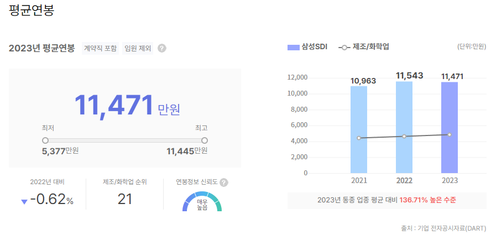491x240 pixels.
Task: Click the 5,377만원 minimum value
Action: point(60,151)
